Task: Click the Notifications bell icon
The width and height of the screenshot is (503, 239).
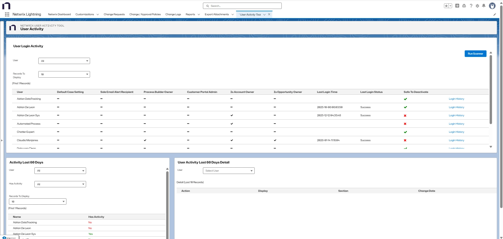Action: (484, 6)
